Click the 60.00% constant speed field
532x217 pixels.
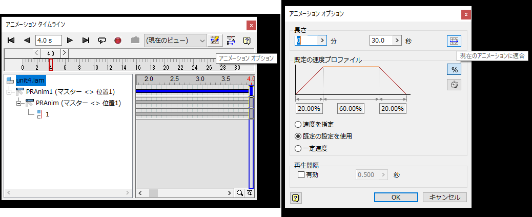coord(351,109)
